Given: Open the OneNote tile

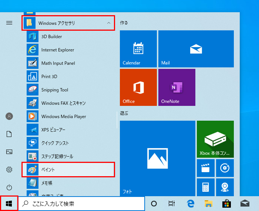Looking at the screenshot, I should click(x=176, y=87).
